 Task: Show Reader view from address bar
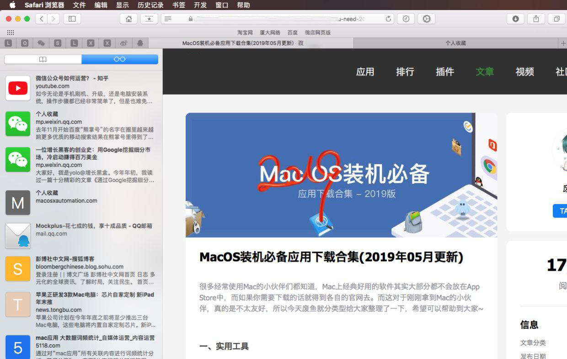[168, 19]
